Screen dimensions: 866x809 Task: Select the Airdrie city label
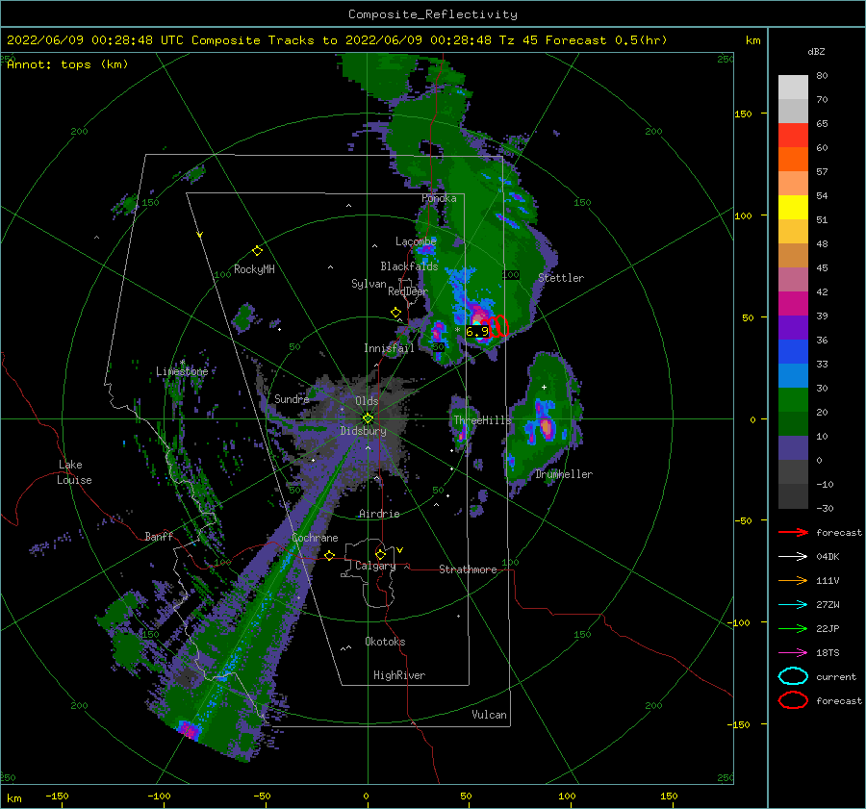tap(379, 514)
